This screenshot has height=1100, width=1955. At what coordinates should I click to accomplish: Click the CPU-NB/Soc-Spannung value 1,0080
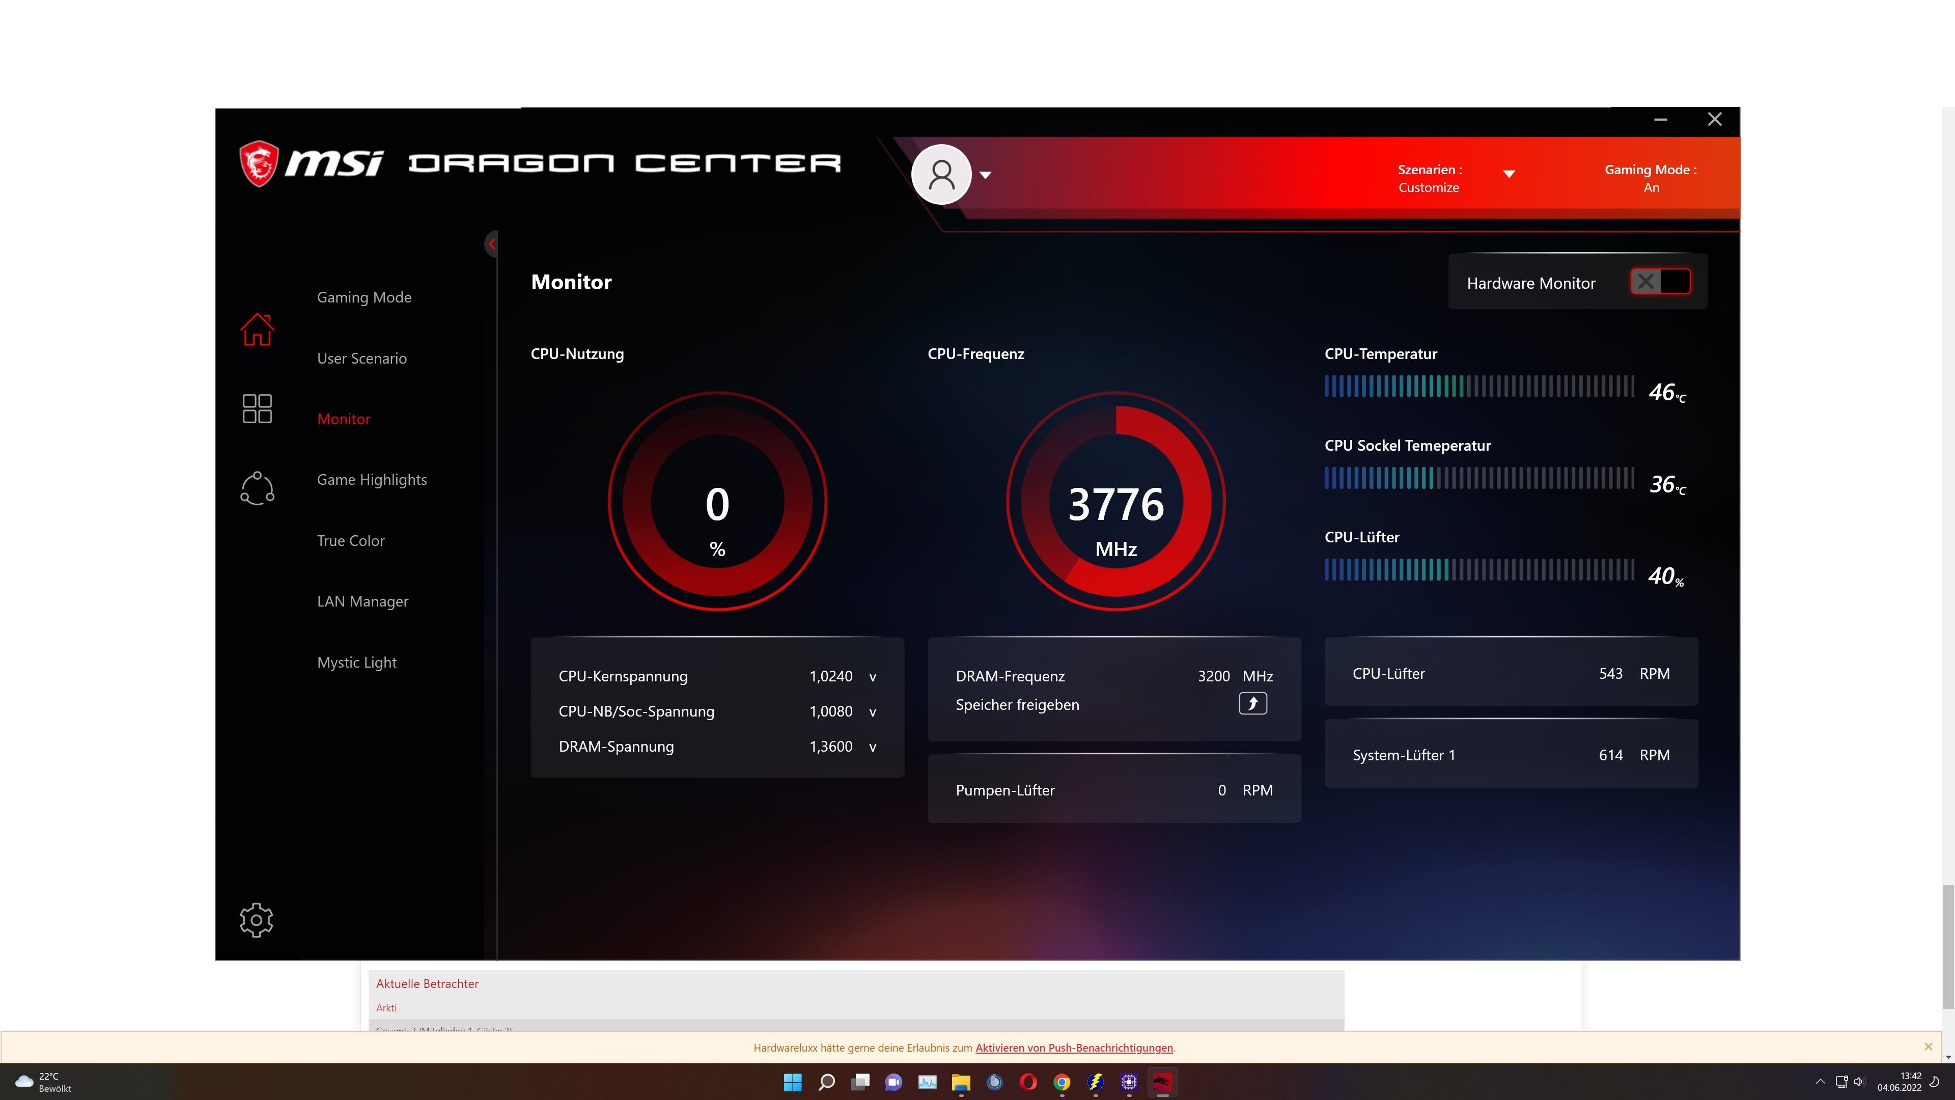point(831,711)
